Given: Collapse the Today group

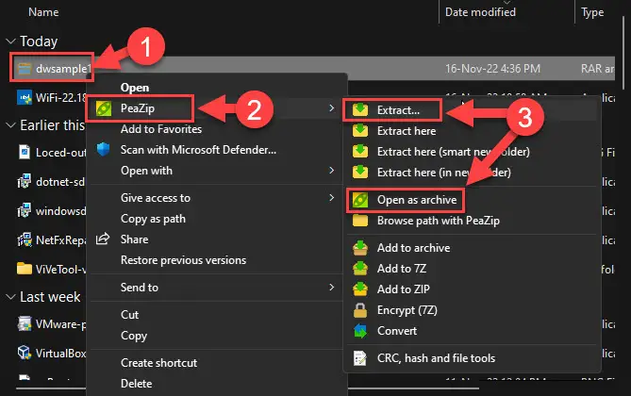Looking at the screenshot, I should [11, 41].
